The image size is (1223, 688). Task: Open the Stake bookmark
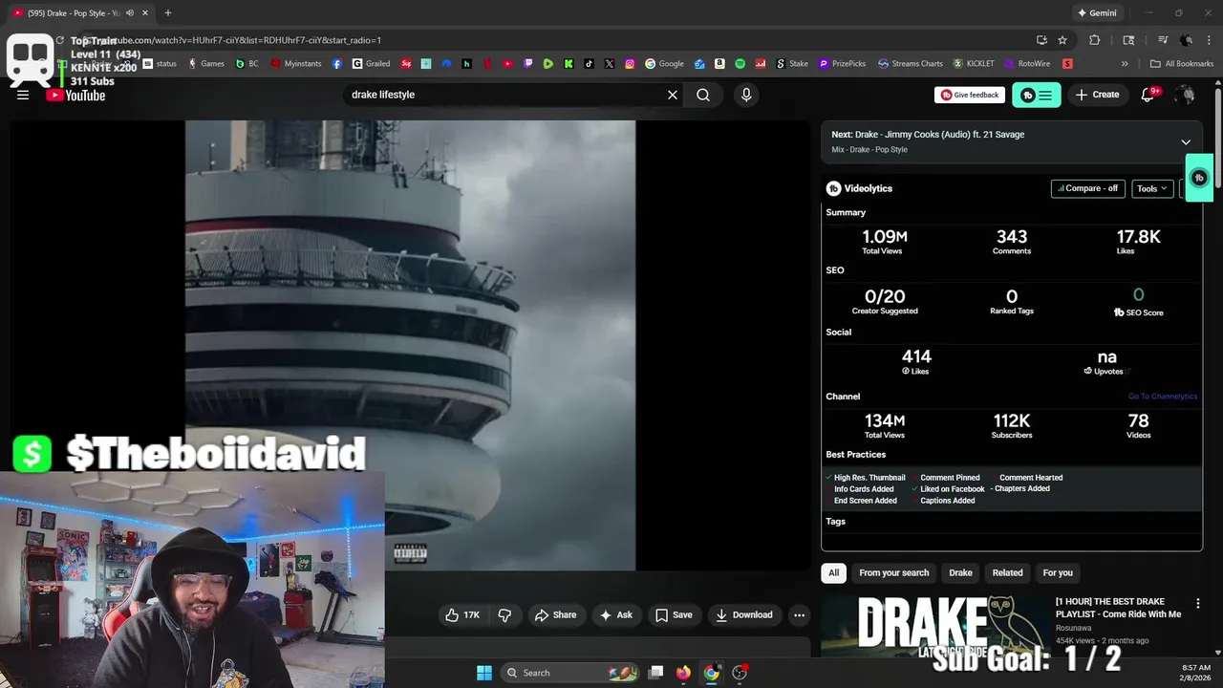pyautogui.click(x=792, y=64)
